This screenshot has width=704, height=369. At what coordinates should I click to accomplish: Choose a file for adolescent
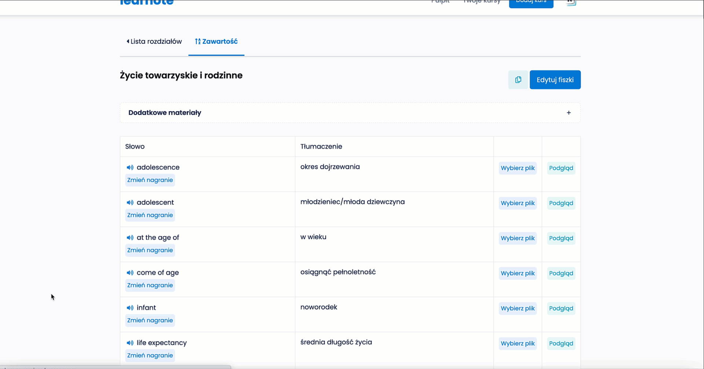click(x=517, y=203)
